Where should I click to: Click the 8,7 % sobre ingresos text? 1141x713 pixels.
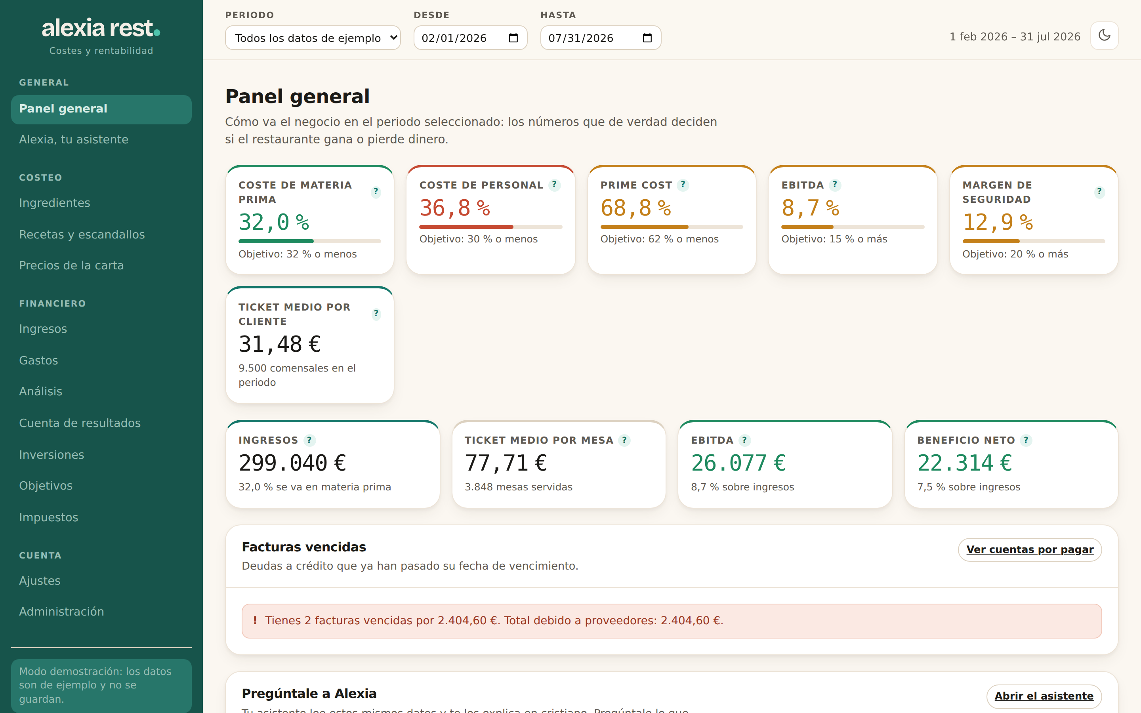pos(742,487)
